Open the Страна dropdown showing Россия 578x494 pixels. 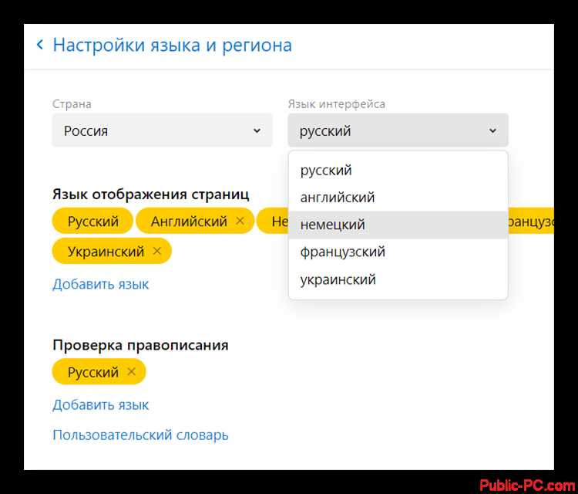(x=162, y=130)
